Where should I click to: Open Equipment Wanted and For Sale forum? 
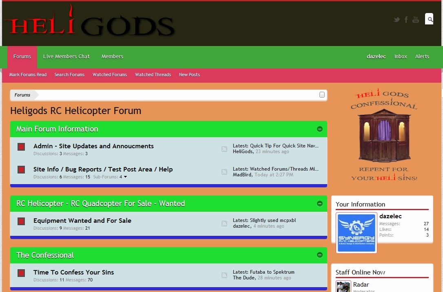[82, 221]
